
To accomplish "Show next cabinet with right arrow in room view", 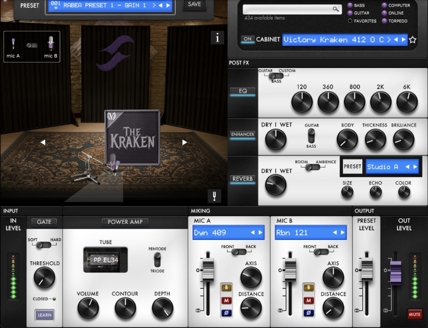I will click(184, 142).
